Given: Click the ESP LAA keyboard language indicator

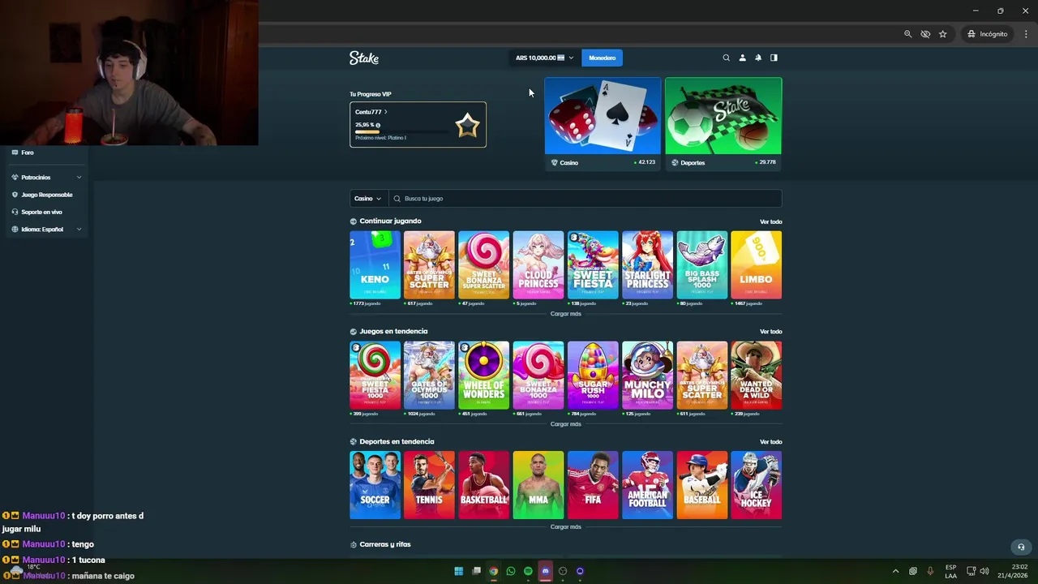Looking at the screenshot, I should tap(950, 571).
